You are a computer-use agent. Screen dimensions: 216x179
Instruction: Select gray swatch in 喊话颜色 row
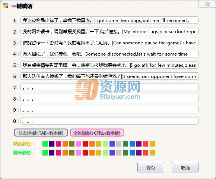point(119,144)
